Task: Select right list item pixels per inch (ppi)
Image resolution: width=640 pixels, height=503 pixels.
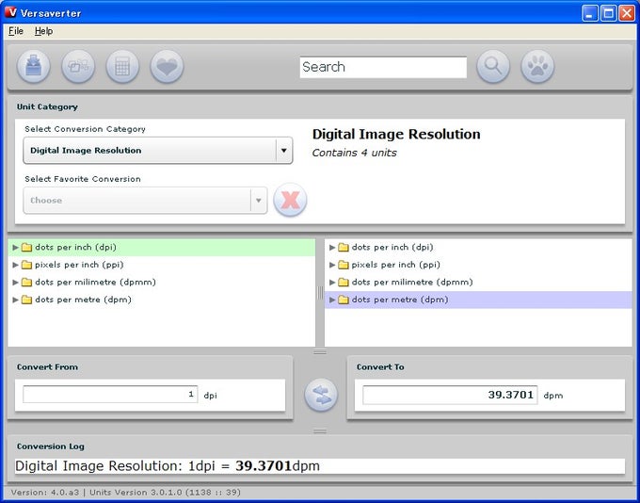Action: tap(478, 265)
